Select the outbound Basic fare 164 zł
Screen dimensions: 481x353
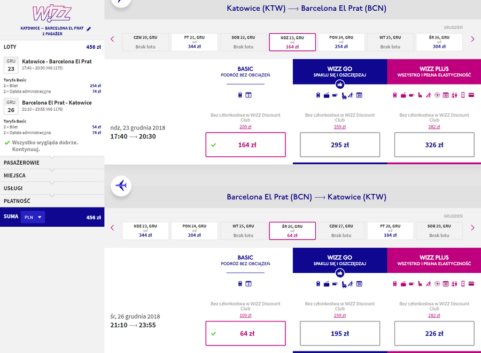245,144
